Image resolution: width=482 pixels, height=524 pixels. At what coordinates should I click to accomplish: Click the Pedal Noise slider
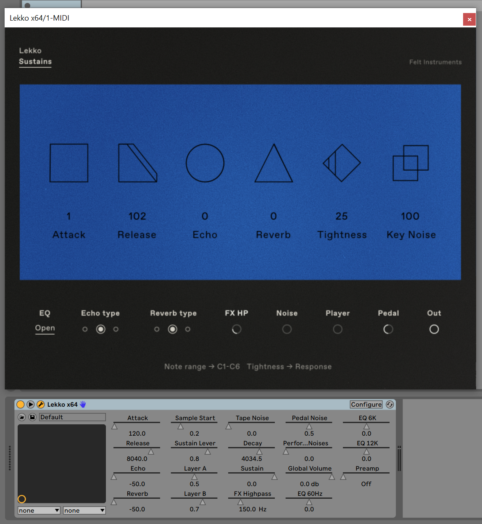pyautogui.click(x=309, y=426)
